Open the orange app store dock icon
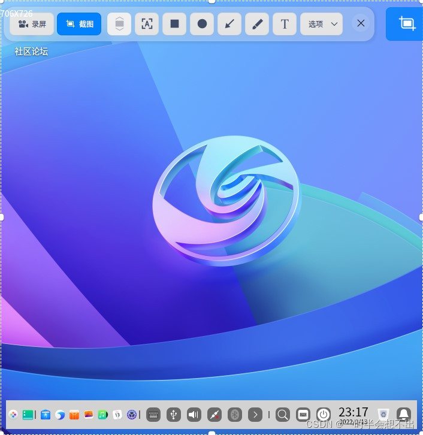The height and width of the screenshot is (435, 423). 74,415
